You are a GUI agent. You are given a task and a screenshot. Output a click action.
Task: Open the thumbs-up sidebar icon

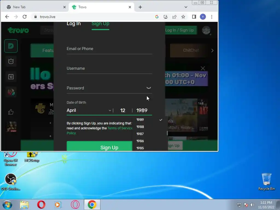[11, 112]
